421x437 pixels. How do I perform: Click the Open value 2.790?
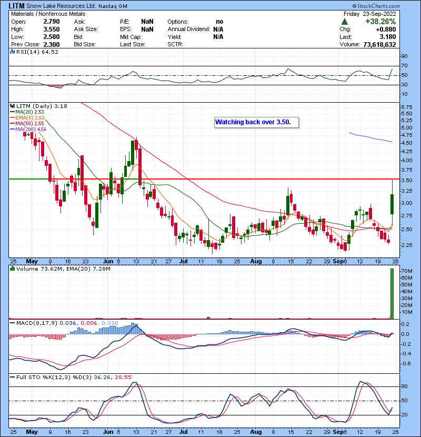pyautogui.click(x=52, y=22)
